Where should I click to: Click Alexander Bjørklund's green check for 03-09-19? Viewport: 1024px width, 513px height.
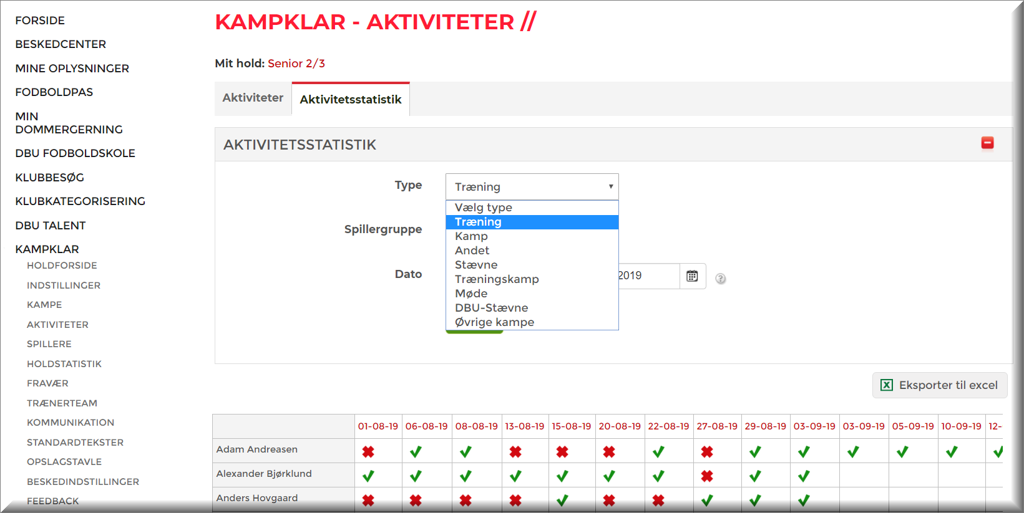pos(804,476)
